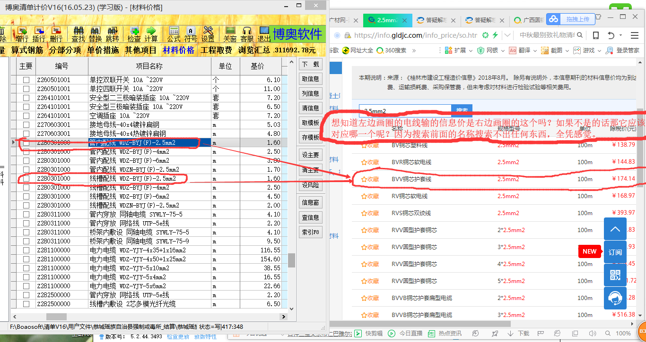Check 主要 box for 桥架内敷设 SYWLY-75-9 row
Image resolution: width=646 pixels, height=342 pixels.
pyautogui.click(x=26, y=242)
